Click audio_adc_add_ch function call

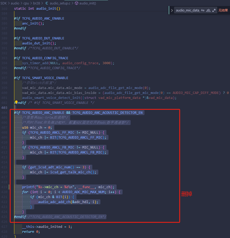coord(54,202)
